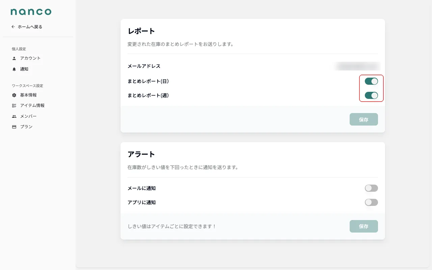Click the アイテム情報 list icon
The height and width of the screenshot is (270, 432).
click(x=14, y=106)
